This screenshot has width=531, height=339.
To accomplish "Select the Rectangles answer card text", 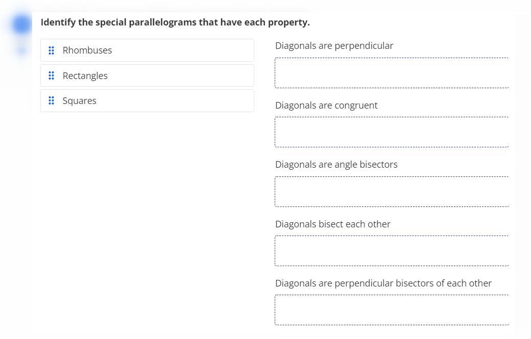I will click(85, 75).
